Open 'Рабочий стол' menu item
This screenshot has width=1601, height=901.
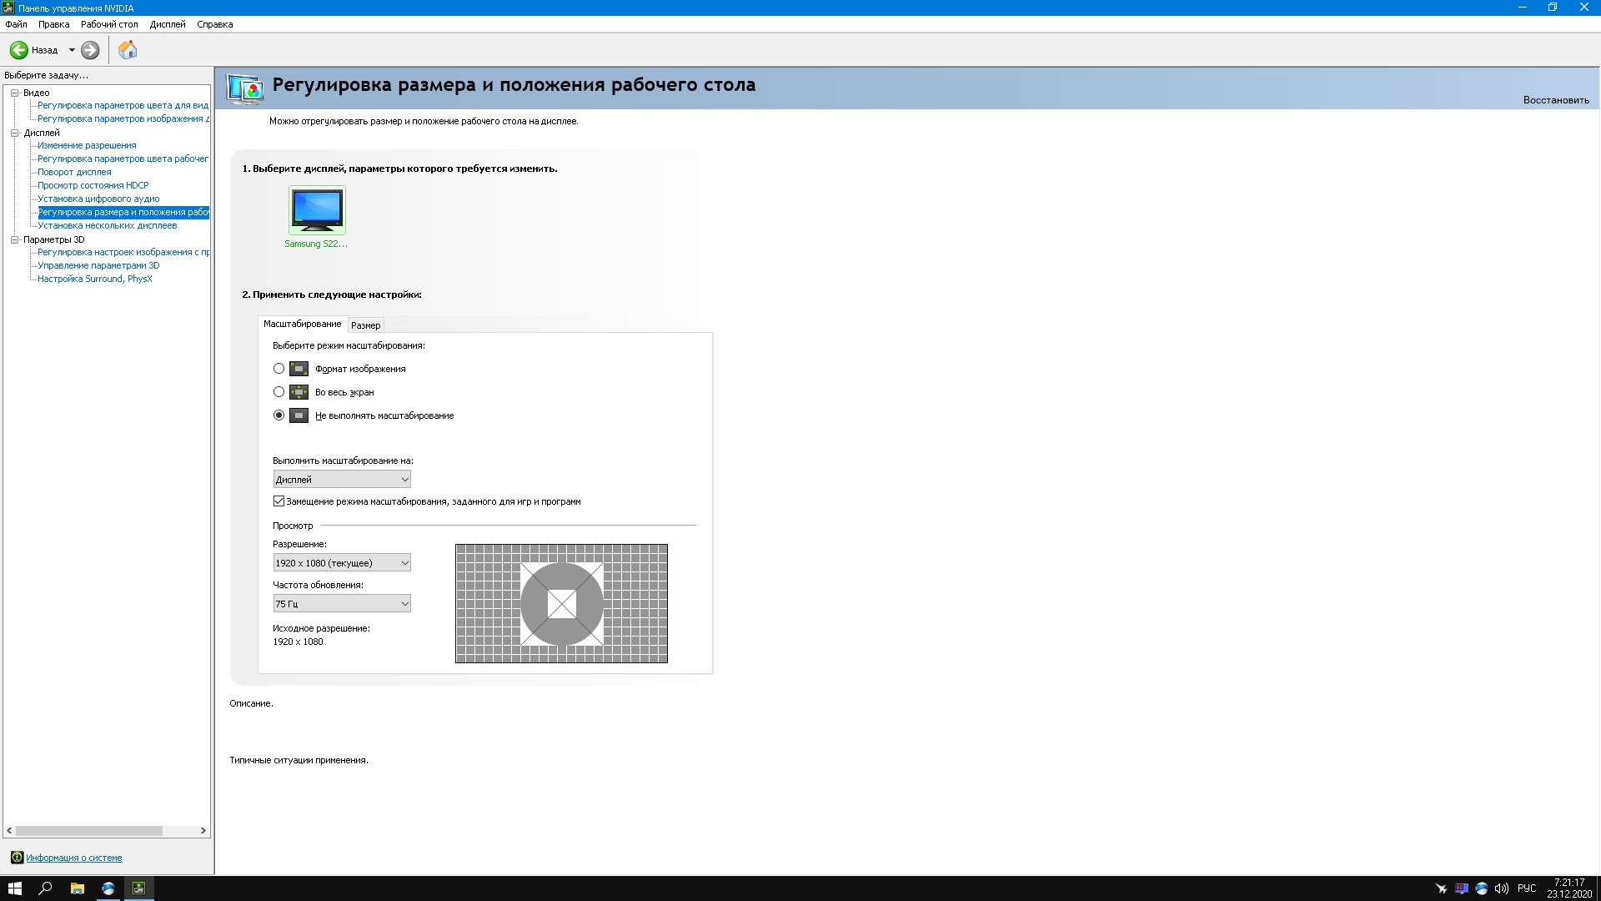(110, 24)
